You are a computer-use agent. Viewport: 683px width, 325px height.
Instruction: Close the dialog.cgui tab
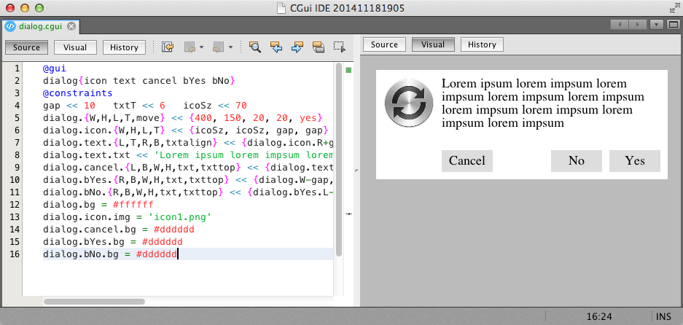click(x=71, y=26)
